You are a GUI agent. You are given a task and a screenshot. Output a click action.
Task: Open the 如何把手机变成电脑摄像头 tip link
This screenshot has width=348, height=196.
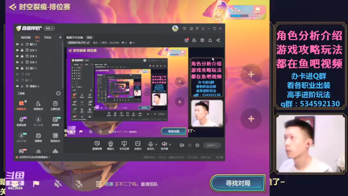35,157
